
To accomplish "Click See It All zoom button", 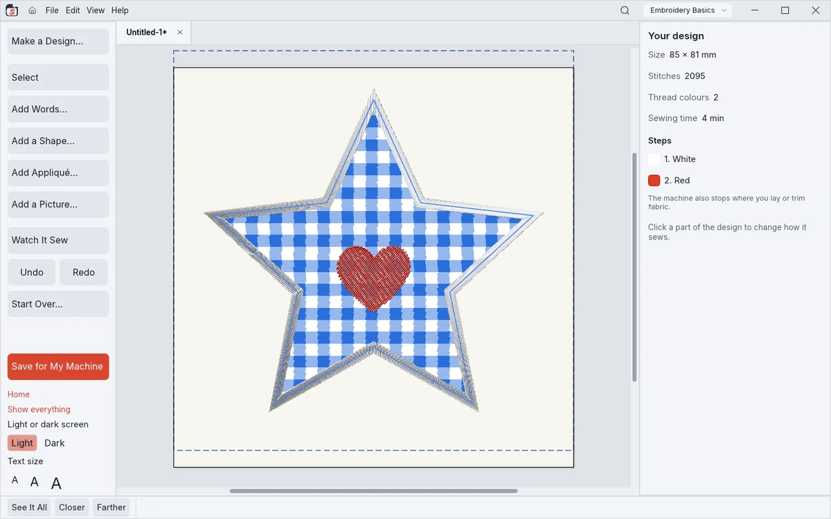I will click(30, 507).
